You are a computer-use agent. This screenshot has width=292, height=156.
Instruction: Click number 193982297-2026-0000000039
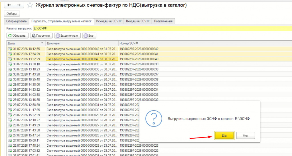click(139, 64)
